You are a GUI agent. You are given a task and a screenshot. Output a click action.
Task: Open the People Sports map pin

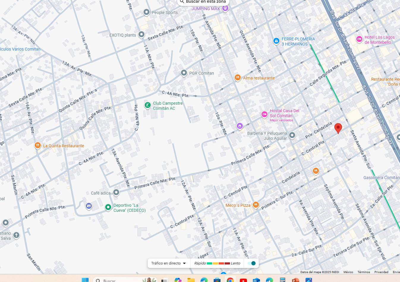point(146,12)
